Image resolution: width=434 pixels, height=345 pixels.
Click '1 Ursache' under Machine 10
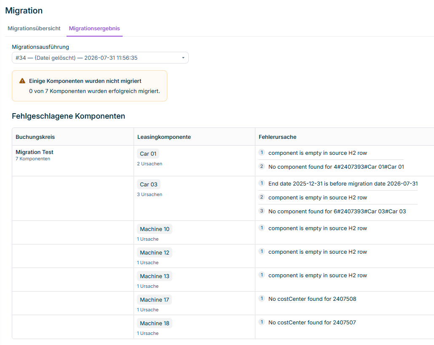(148, 239)
